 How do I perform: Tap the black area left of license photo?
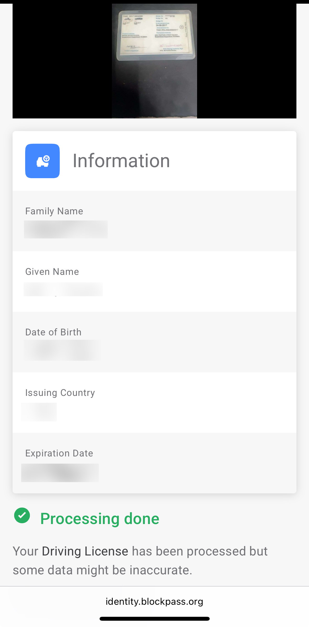(x=62, y=61)
